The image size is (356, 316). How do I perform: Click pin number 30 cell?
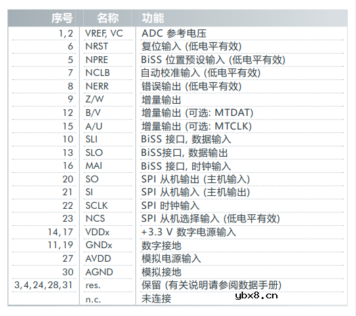pyautogui.click(x=68, y=272)
